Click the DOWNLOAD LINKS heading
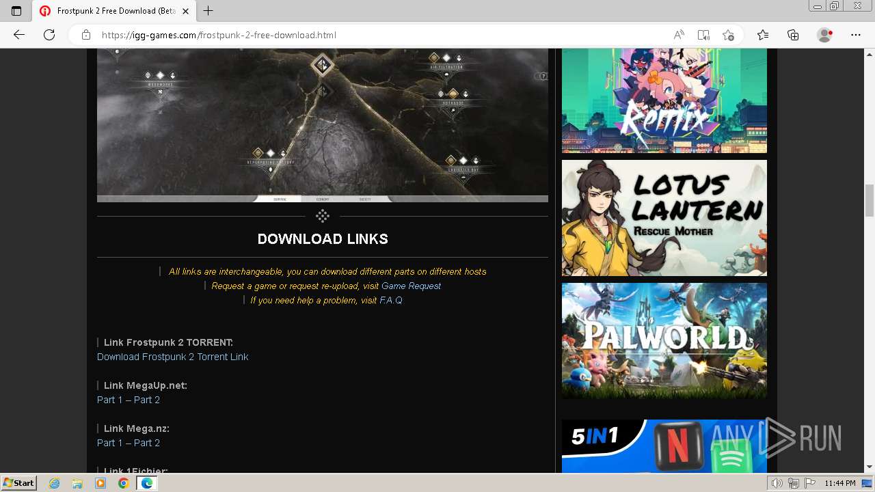This screenshot has height=492, width=875. pos(323,239)
